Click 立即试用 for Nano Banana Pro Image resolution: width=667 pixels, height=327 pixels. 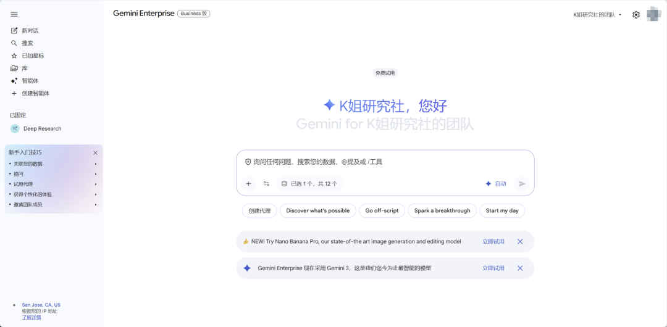point(493,241)
